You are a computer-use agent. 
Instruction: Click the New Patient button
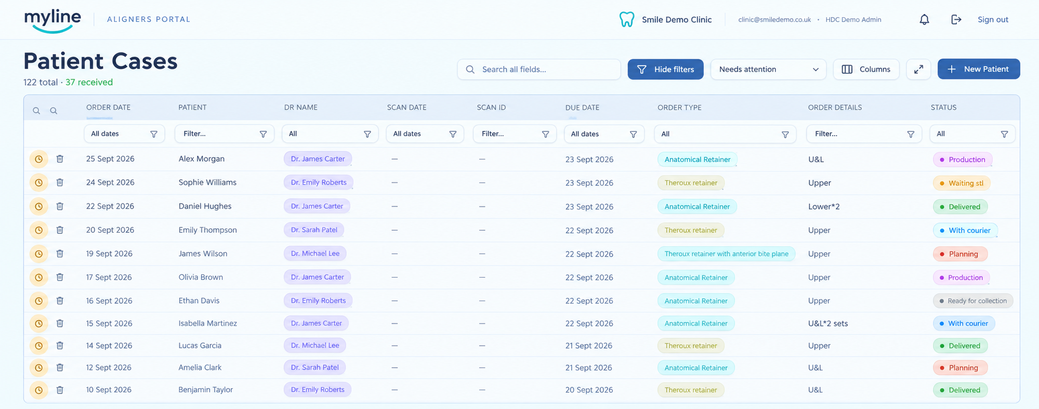tap(979, 69)
